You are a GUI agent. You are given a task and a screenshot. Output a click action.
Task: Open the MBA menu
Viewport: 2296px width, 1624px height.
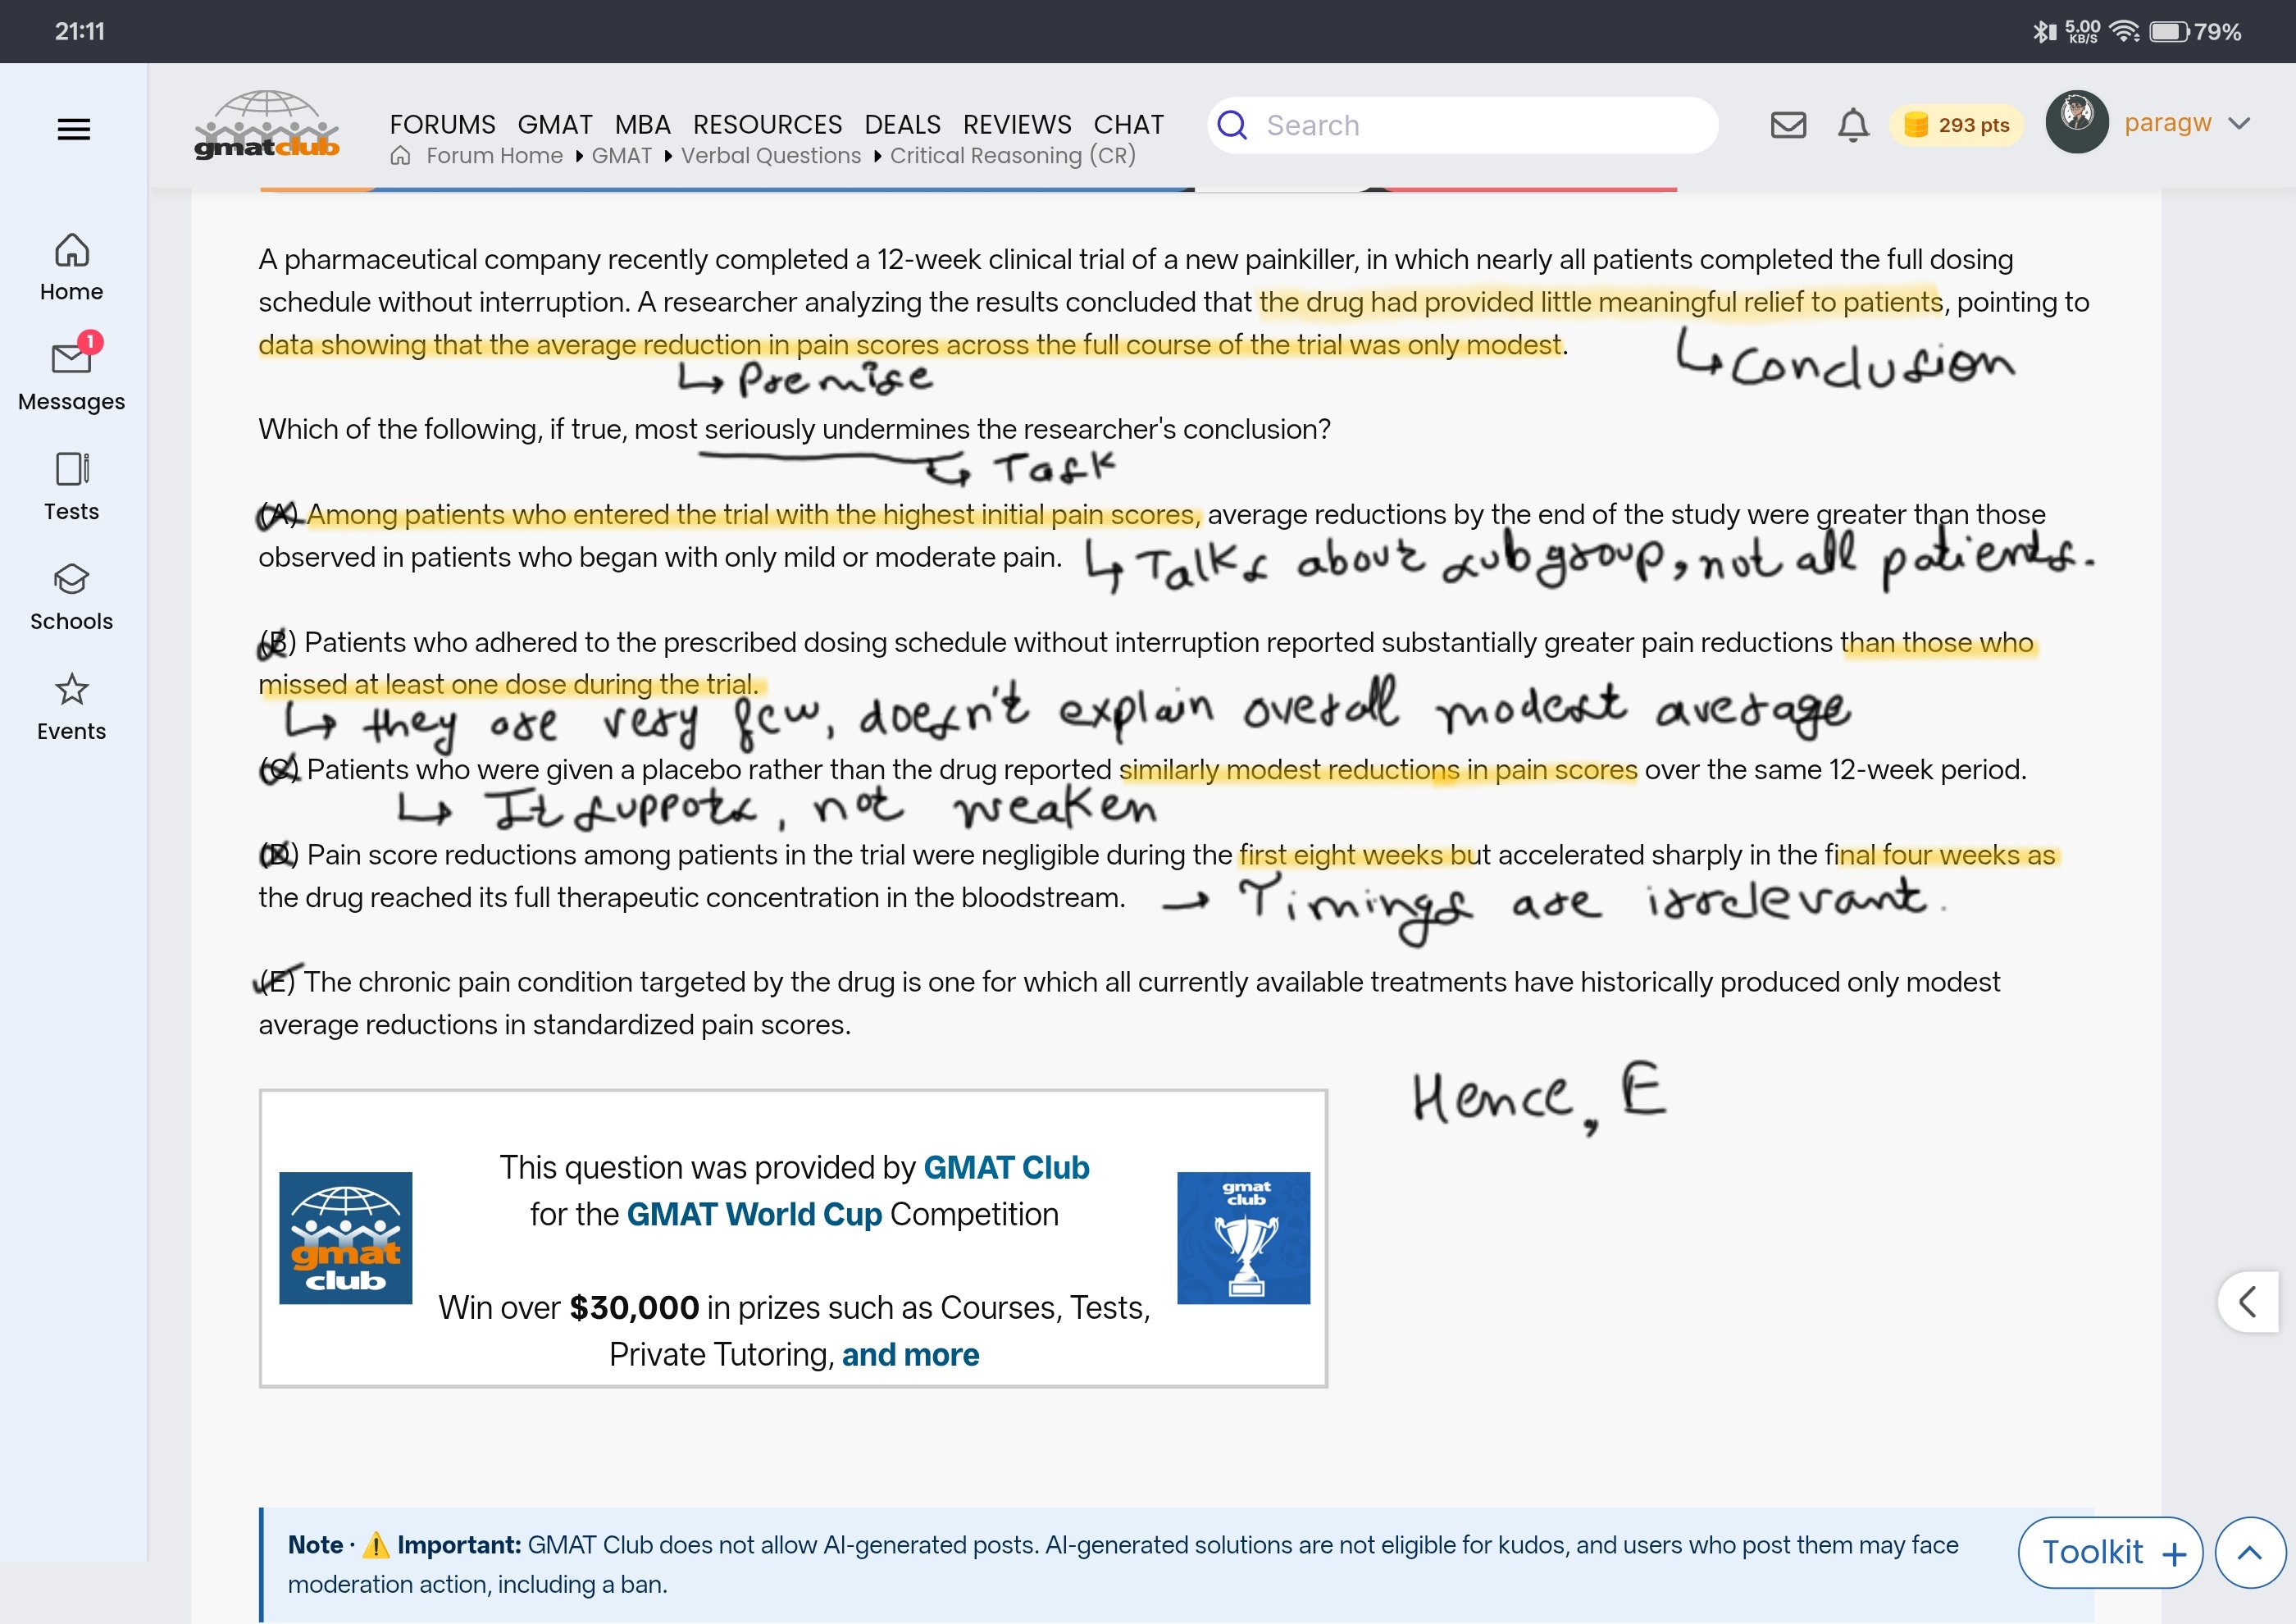pos(642,124)
